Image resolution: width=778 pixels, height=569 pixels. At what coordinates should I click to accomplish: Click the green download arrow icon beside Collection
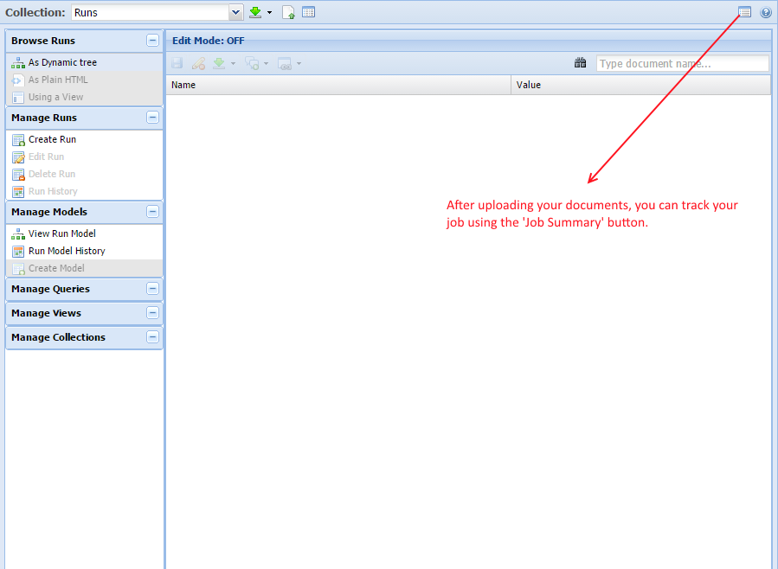(x=255, y=12)
